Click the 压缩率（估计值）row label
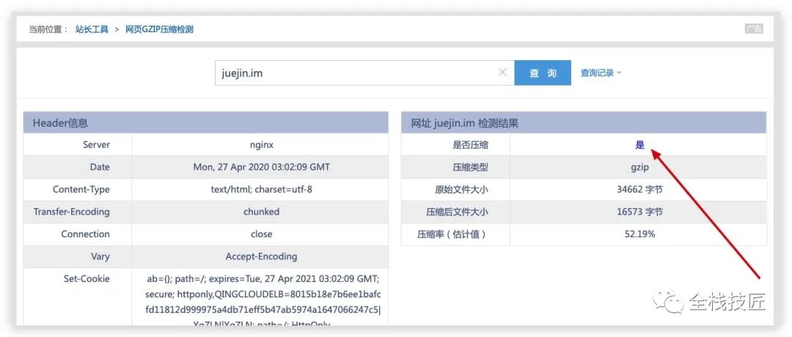792x337 pixels. pos(452,234)
